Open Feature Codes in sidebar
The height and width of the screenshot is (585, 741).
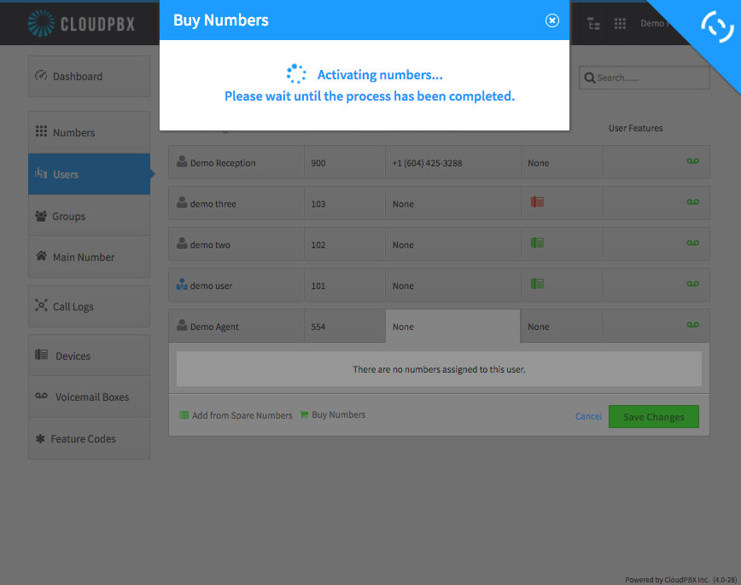tap(90, 438)
